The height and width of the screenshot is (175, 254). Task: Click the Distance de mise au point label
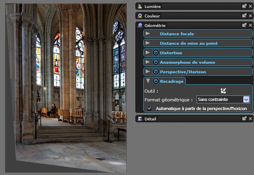189,43
